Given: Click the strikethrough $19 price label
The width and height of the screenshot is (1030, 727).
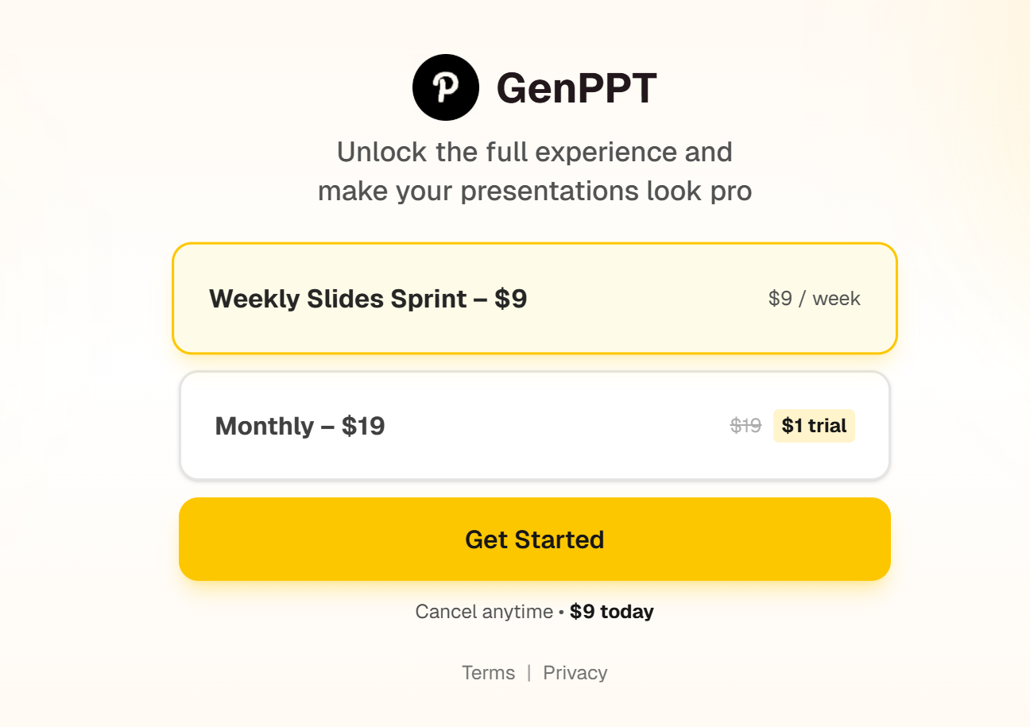Looking at the screenshot, I should point(745,426).
